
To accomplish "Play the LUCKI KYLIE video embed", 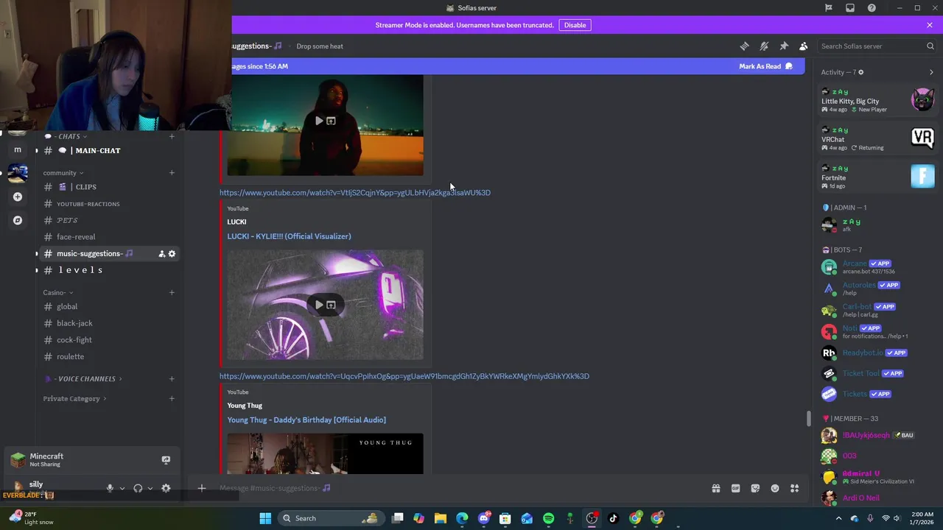I will click(x=319, y=305).
